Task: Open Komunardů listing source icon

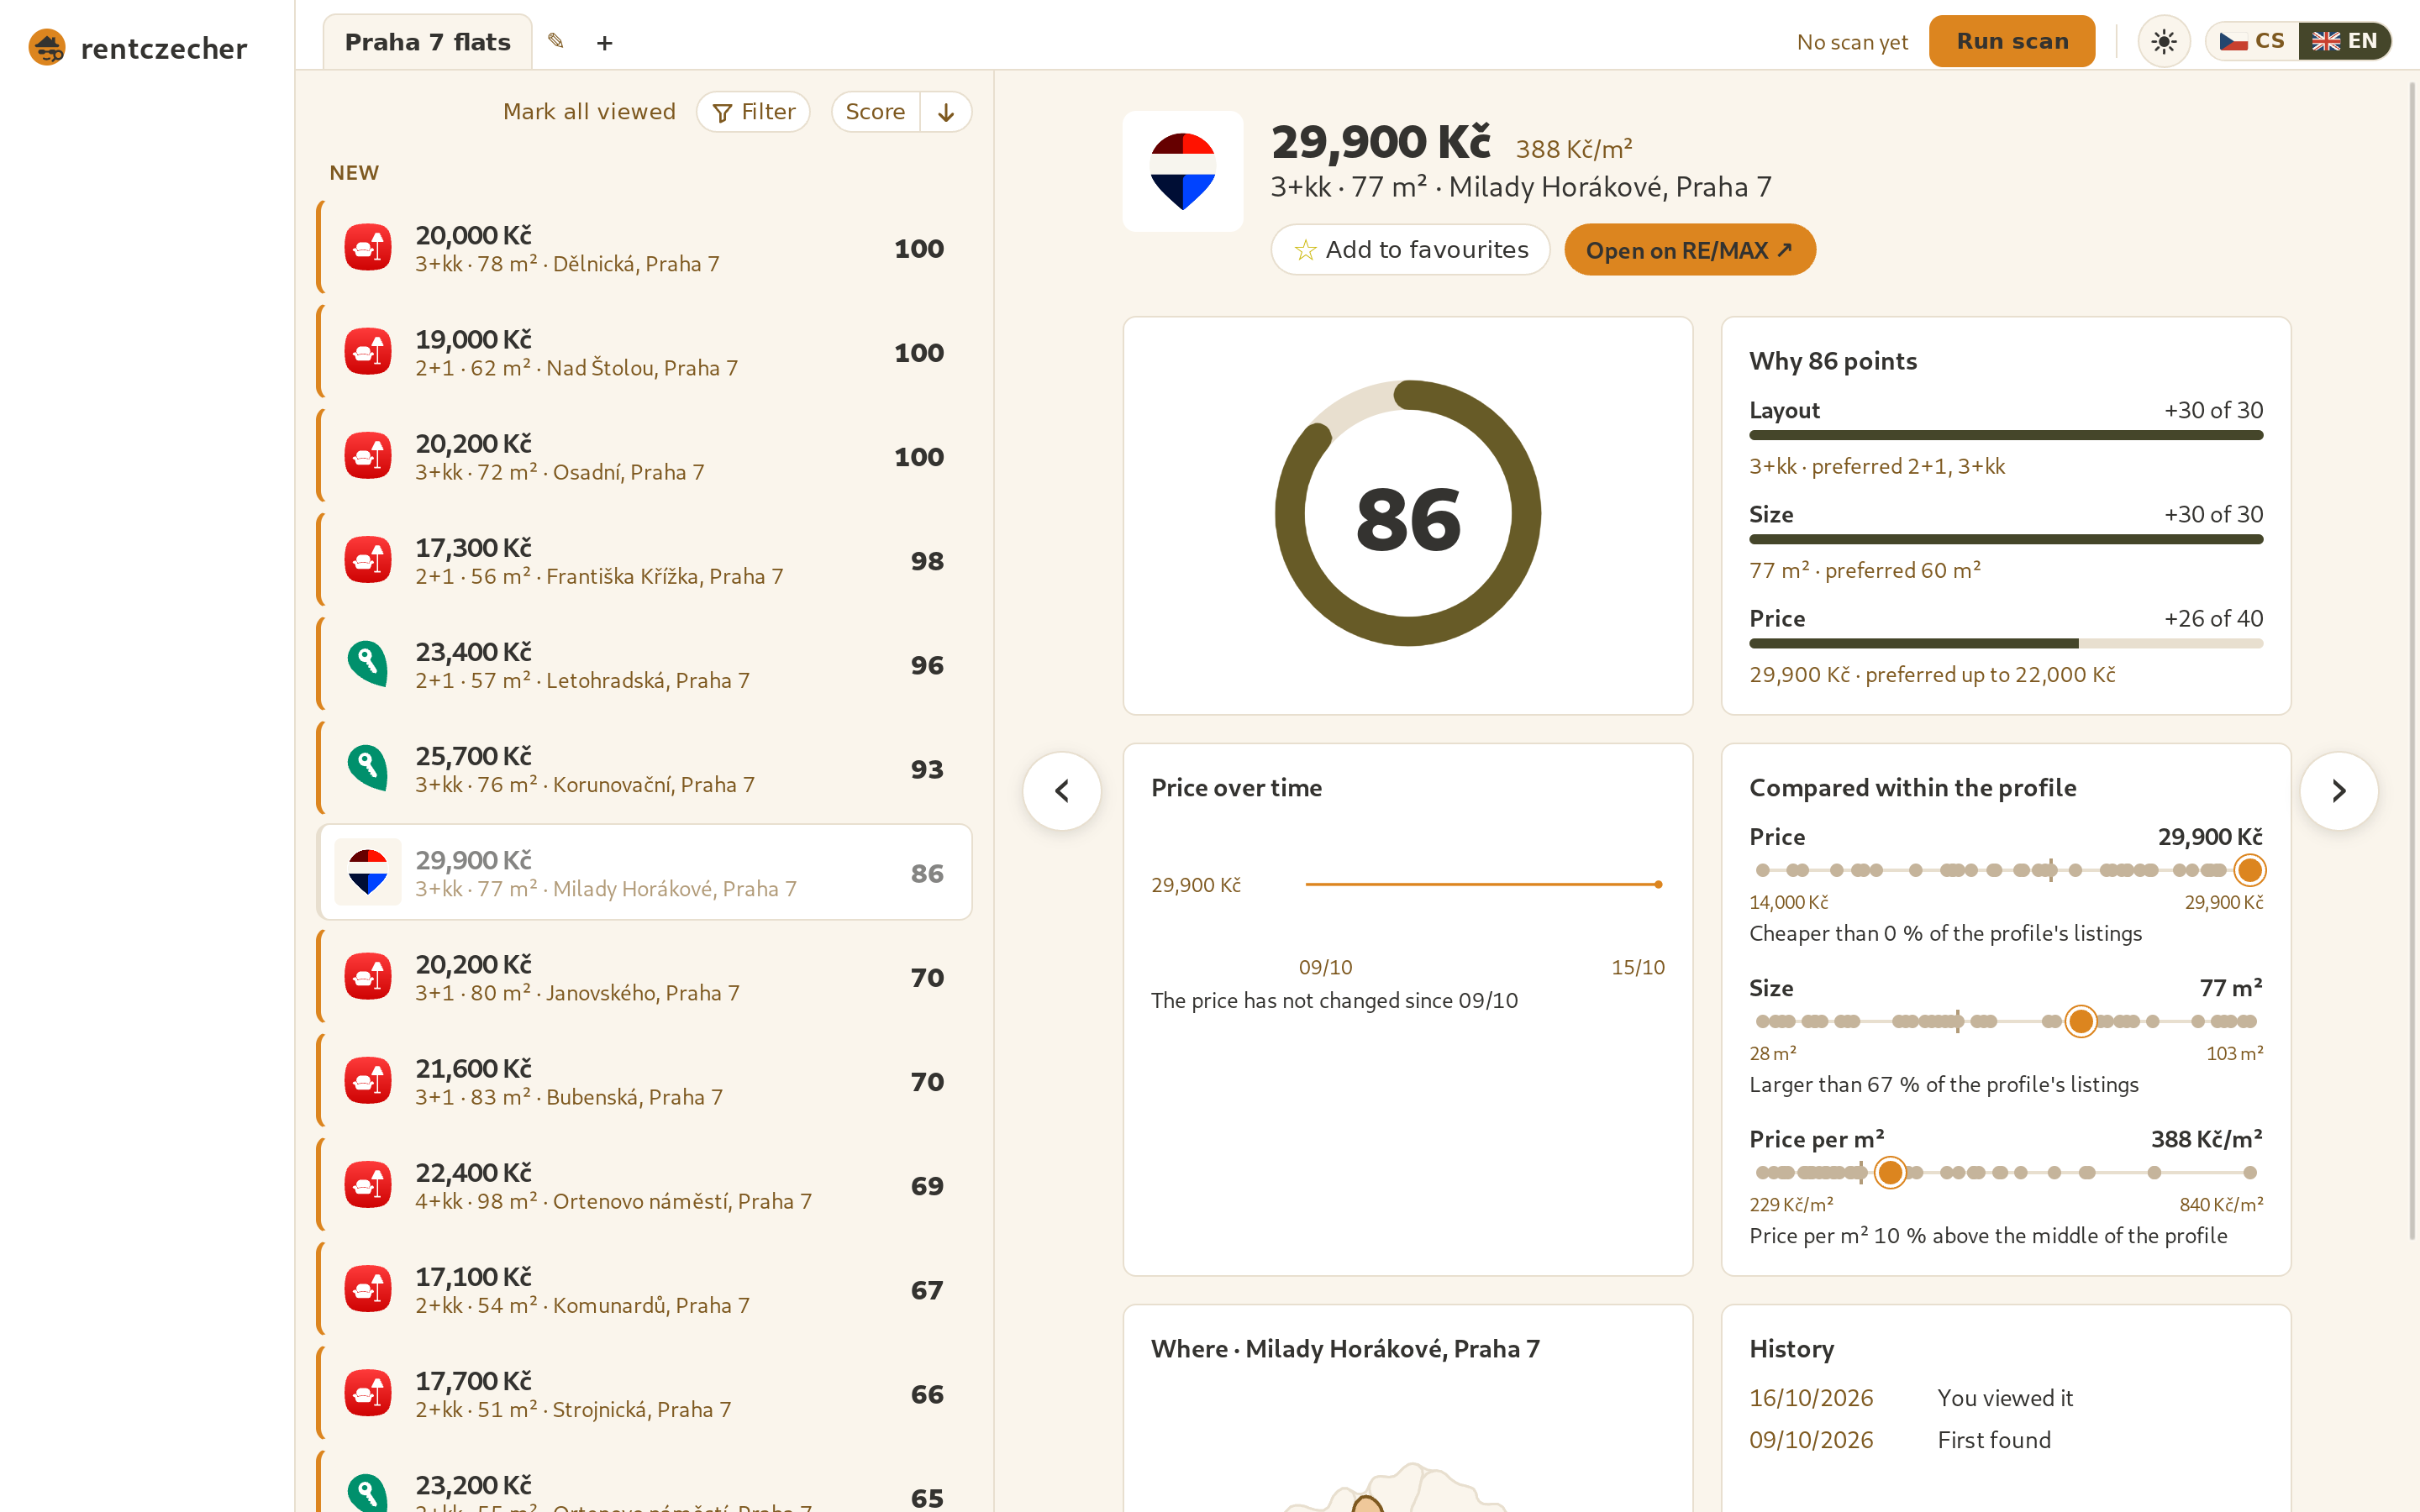Action: [x=368, y=1289]
